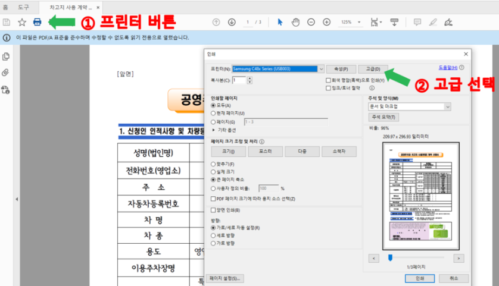Screen dimensions: 499x286
Task: Click the zoom in plus icon
Action: point(327,22)
